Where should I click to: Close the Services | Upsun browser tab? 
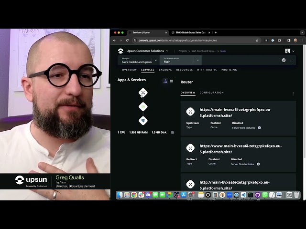(x=166, y=33)
